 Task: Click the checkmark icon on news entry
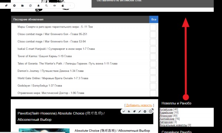pyautogui.click(x=124, y=111)
